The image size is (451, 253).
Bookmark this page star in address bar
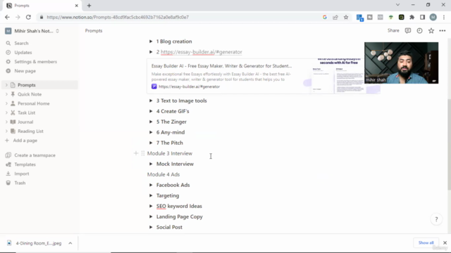[346, 17]
